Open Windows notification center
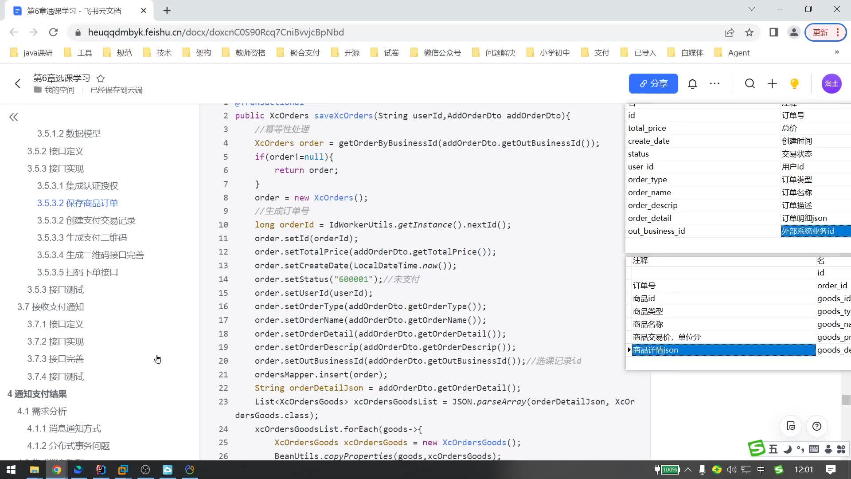Image resolution: width=851 pixels, height=479 pixels. click(831, 470)
